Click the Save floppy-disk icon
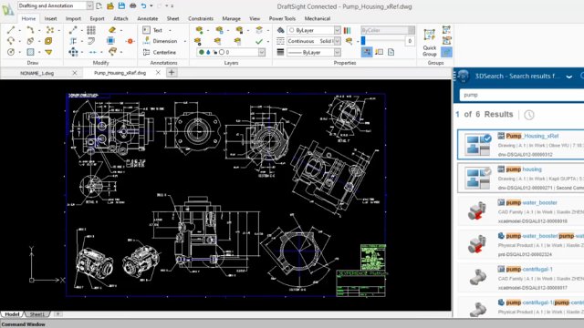The image size is (584, 328). [121, 5]
